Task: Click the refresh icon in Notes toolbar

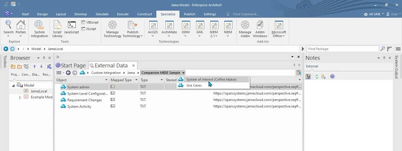Action: pos(317,76)
